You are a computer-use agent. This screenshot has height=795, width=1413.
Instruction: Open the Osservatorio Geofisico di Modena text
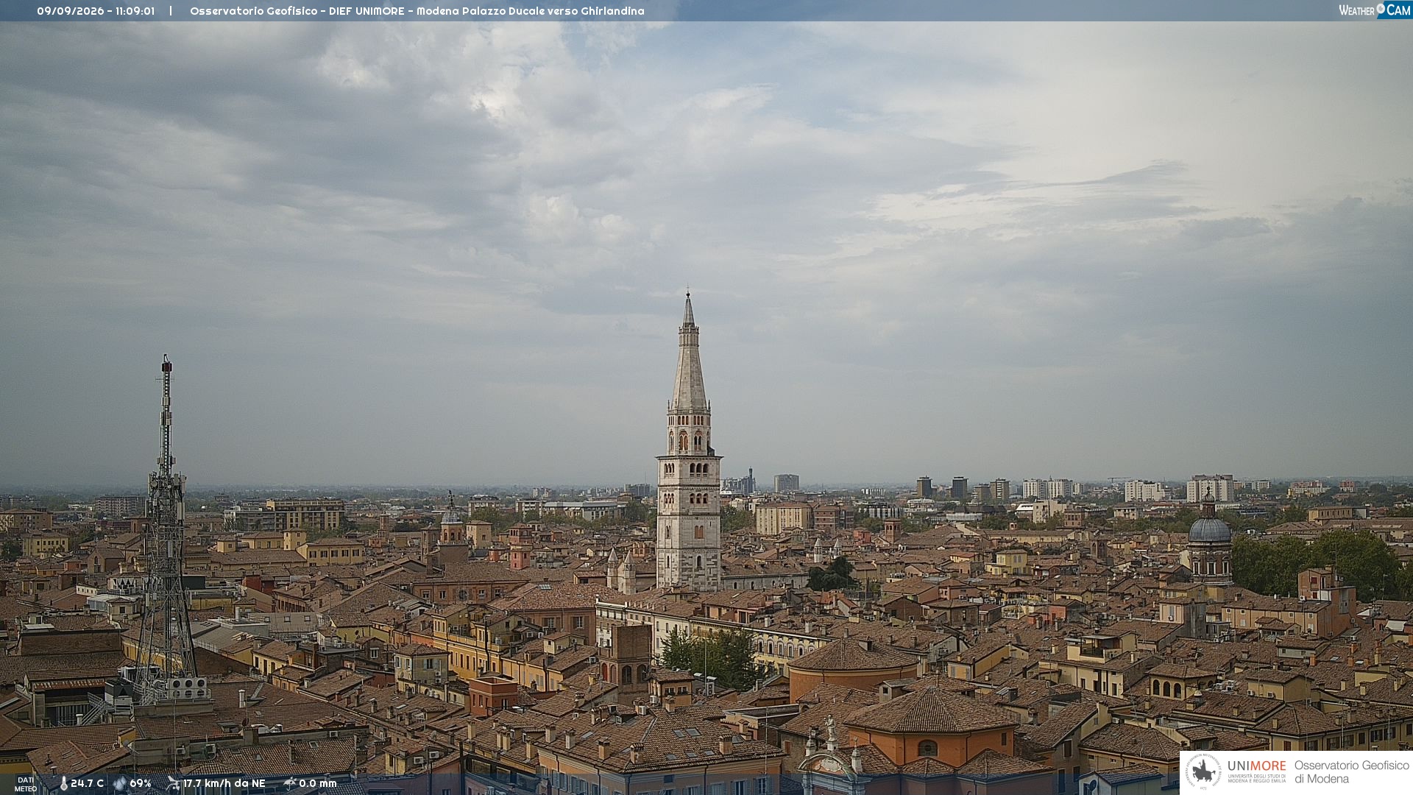1351,771
